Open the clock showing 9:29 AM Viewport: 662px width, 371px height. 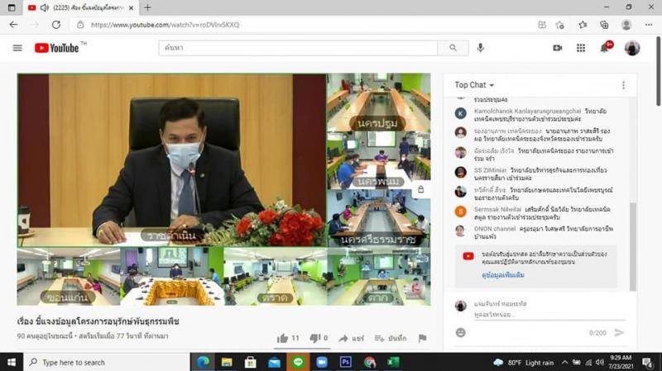(621, 362)
